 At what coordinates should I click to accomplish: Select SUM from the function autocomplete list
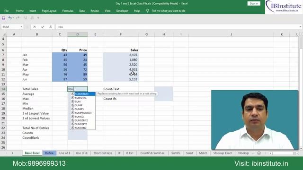point(83,102)
